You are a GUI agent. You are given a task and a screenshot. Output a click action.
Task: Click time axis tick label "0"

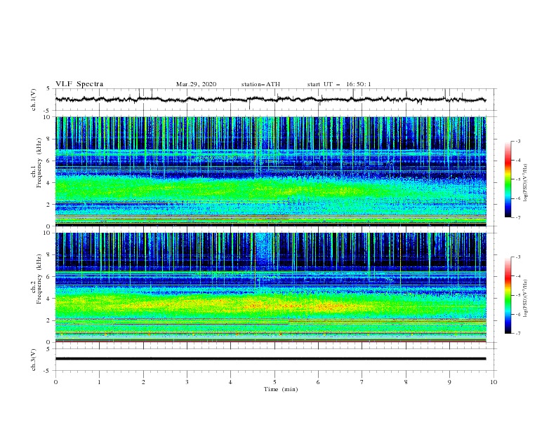(55, 382)
